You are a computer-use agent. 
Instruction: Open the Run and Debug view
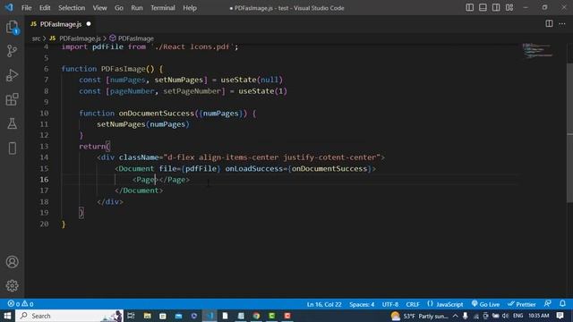coord(12,75)
